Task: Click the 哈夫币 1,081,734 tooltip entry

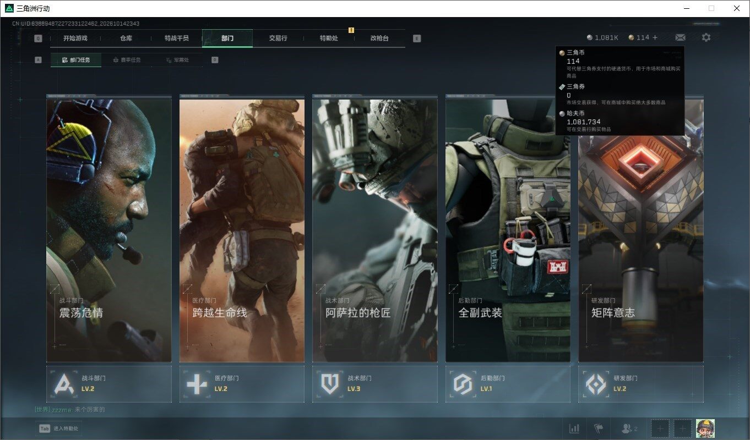Action: pos(620,121)
